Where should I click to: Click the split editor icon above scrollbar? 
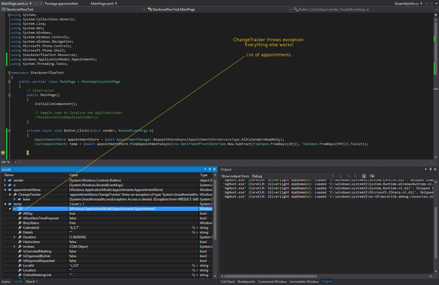[x=436, y=15]
